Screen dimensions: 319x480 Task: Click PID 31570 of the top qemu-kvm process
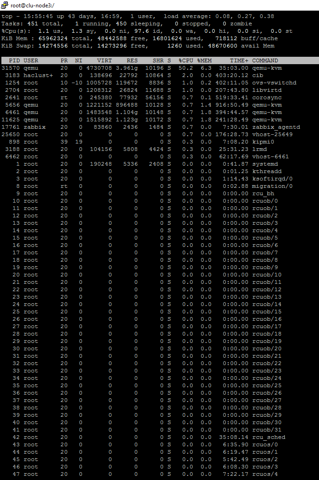[x=11, y=68]
